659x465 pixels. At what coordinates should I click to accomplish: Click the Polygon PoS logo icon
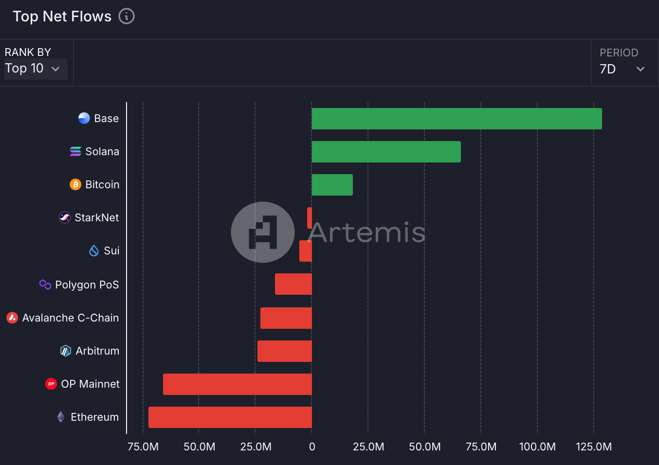coord(45,285)
